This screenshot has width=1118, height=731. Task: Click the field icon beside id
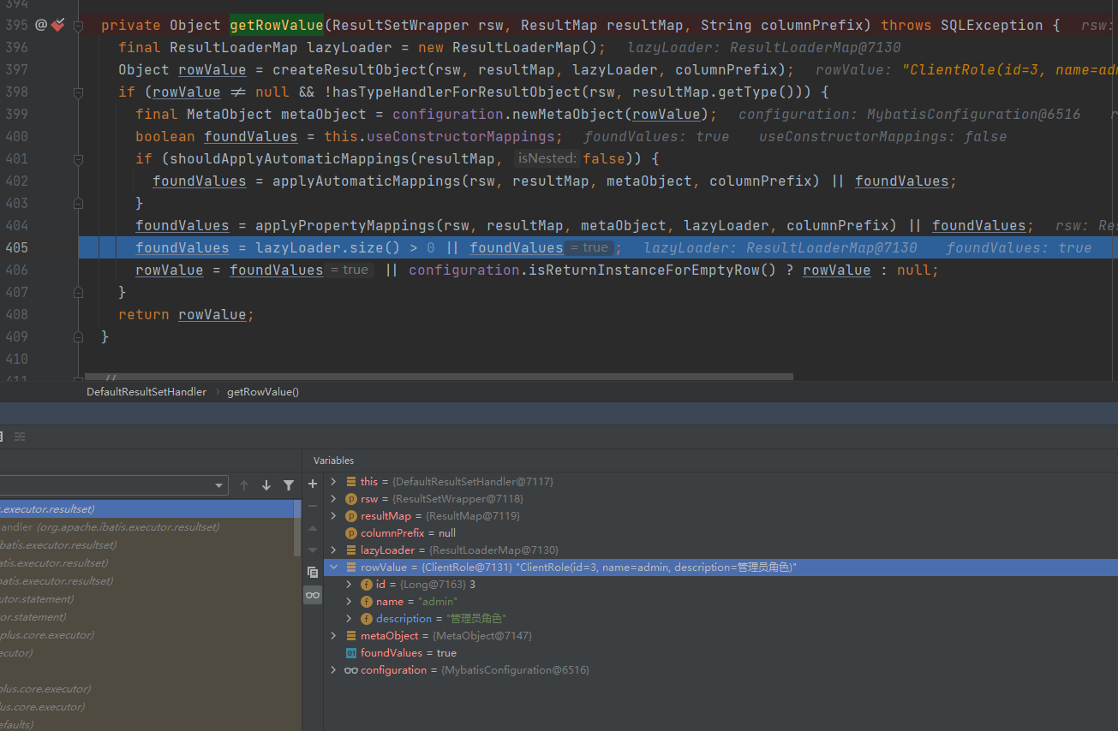(367, 585)
